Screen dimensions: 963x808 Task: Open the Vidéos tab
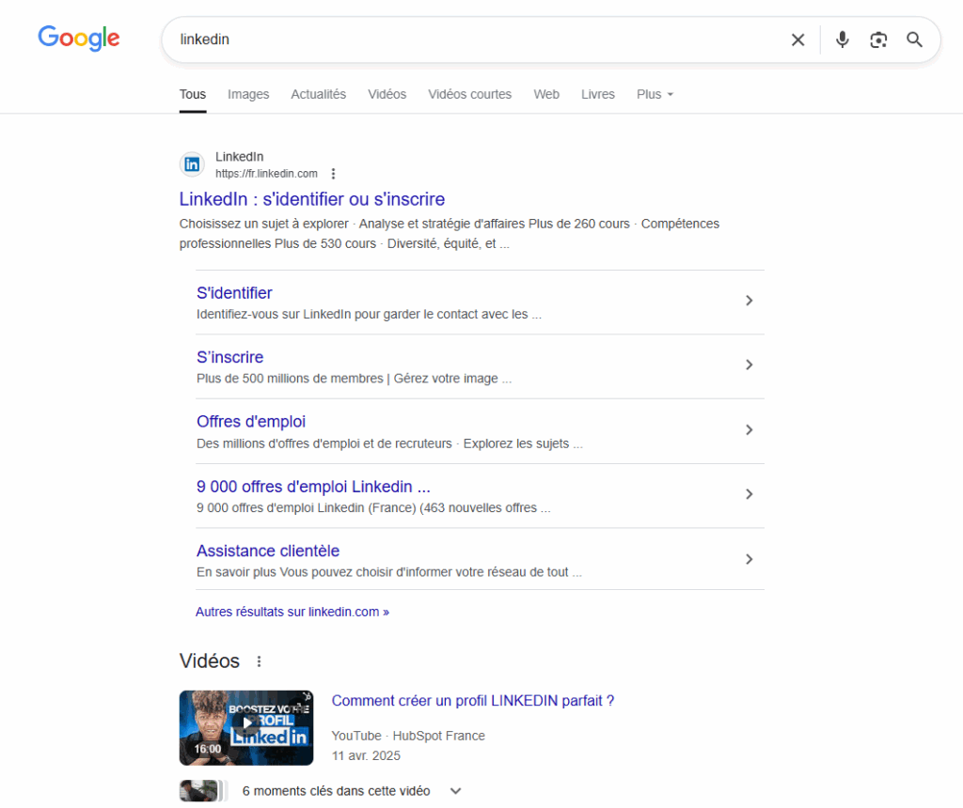[387, 95]
